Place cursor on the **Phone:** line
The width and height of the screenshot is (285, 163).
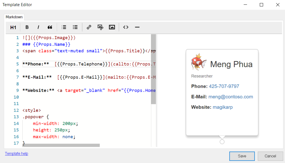[89, 64]
